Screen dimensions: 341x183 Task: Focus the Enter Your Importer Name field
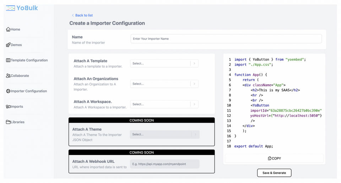(226, 39)
